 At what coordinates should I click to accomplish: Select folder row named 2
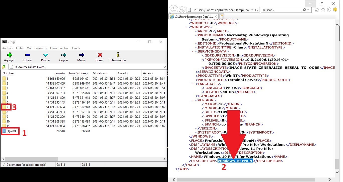coord(84,83)
